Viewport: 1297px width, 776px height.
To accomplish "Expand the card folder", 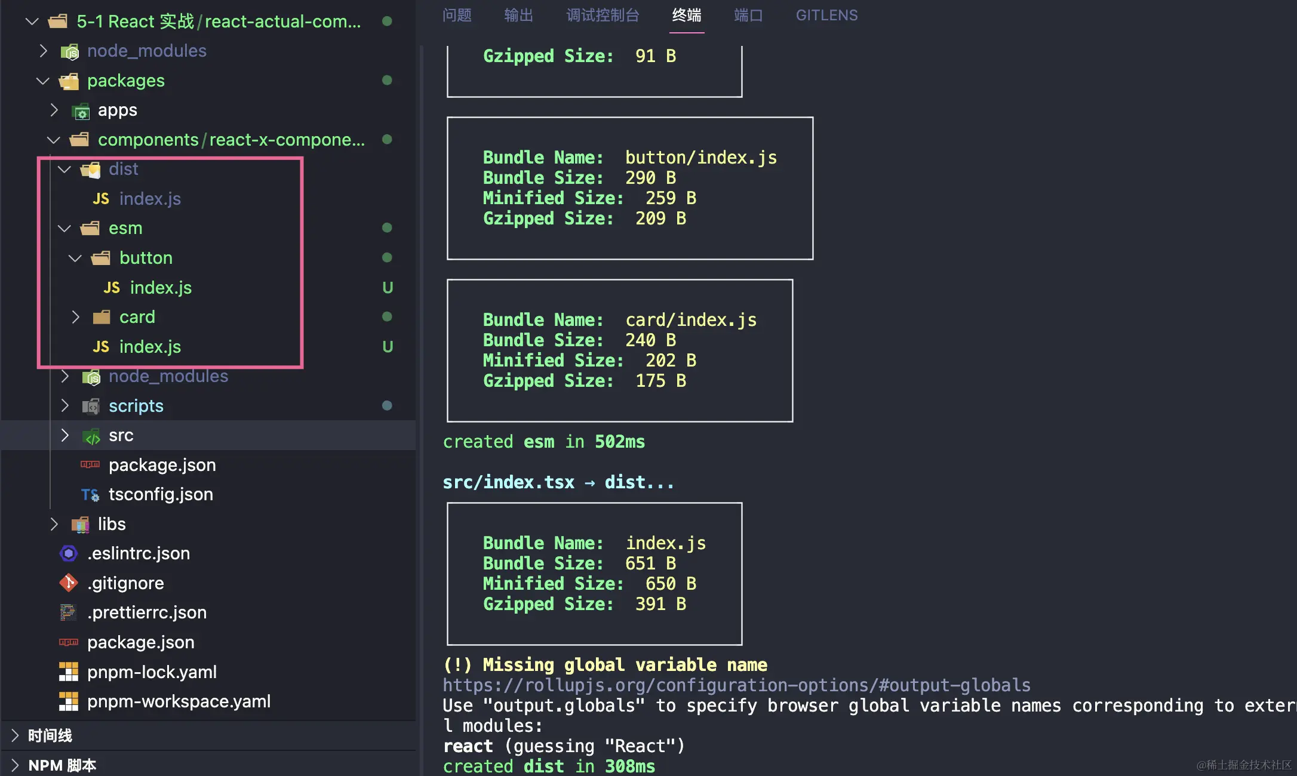I will point(75,317).
